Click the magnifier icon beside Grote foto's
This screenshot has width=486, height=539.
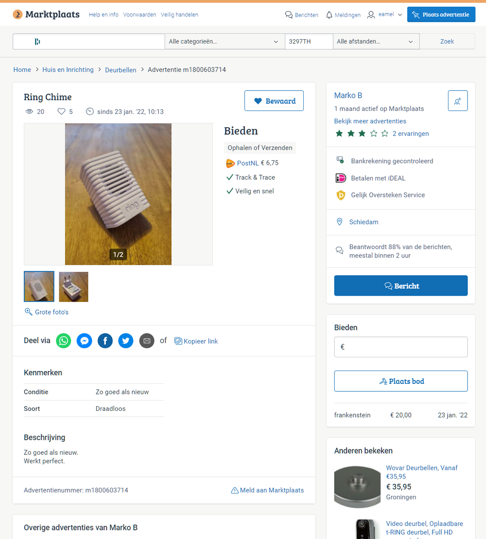pos(28,312)
